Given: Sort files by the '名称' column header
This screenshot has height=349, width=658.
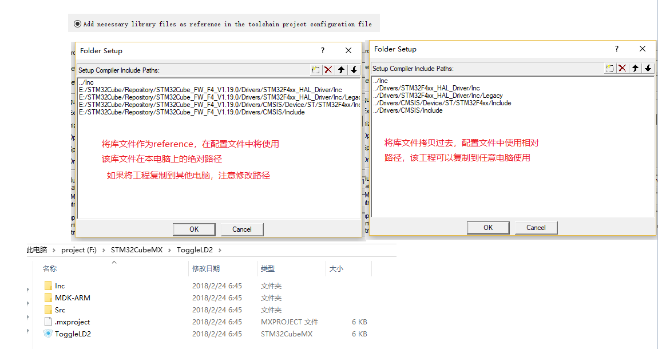Looking at the screenshot, I should 50,269.
